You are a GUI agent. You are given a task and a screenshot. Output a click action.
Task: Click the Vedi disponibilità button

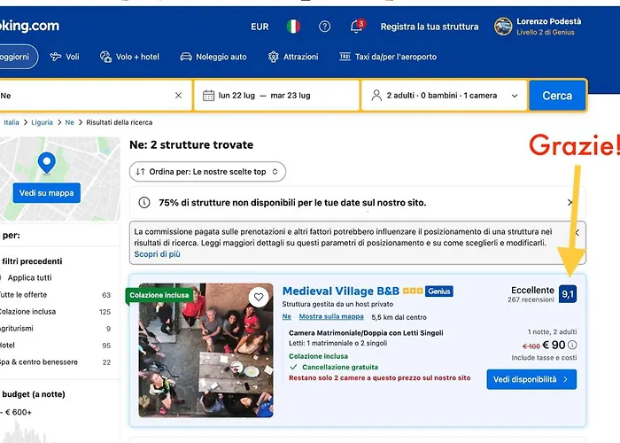[x=531, y=379]
